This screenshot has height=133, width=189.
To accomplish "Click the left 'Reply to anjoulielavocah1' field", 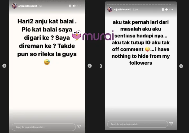I will coord(44,127).
